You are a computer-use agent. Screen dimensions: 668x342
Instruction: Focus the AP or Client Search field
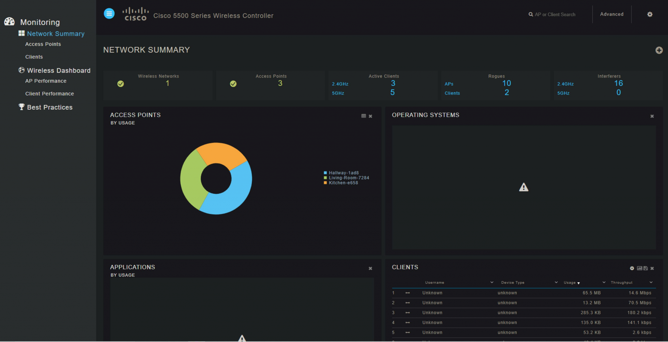point(555,14)
